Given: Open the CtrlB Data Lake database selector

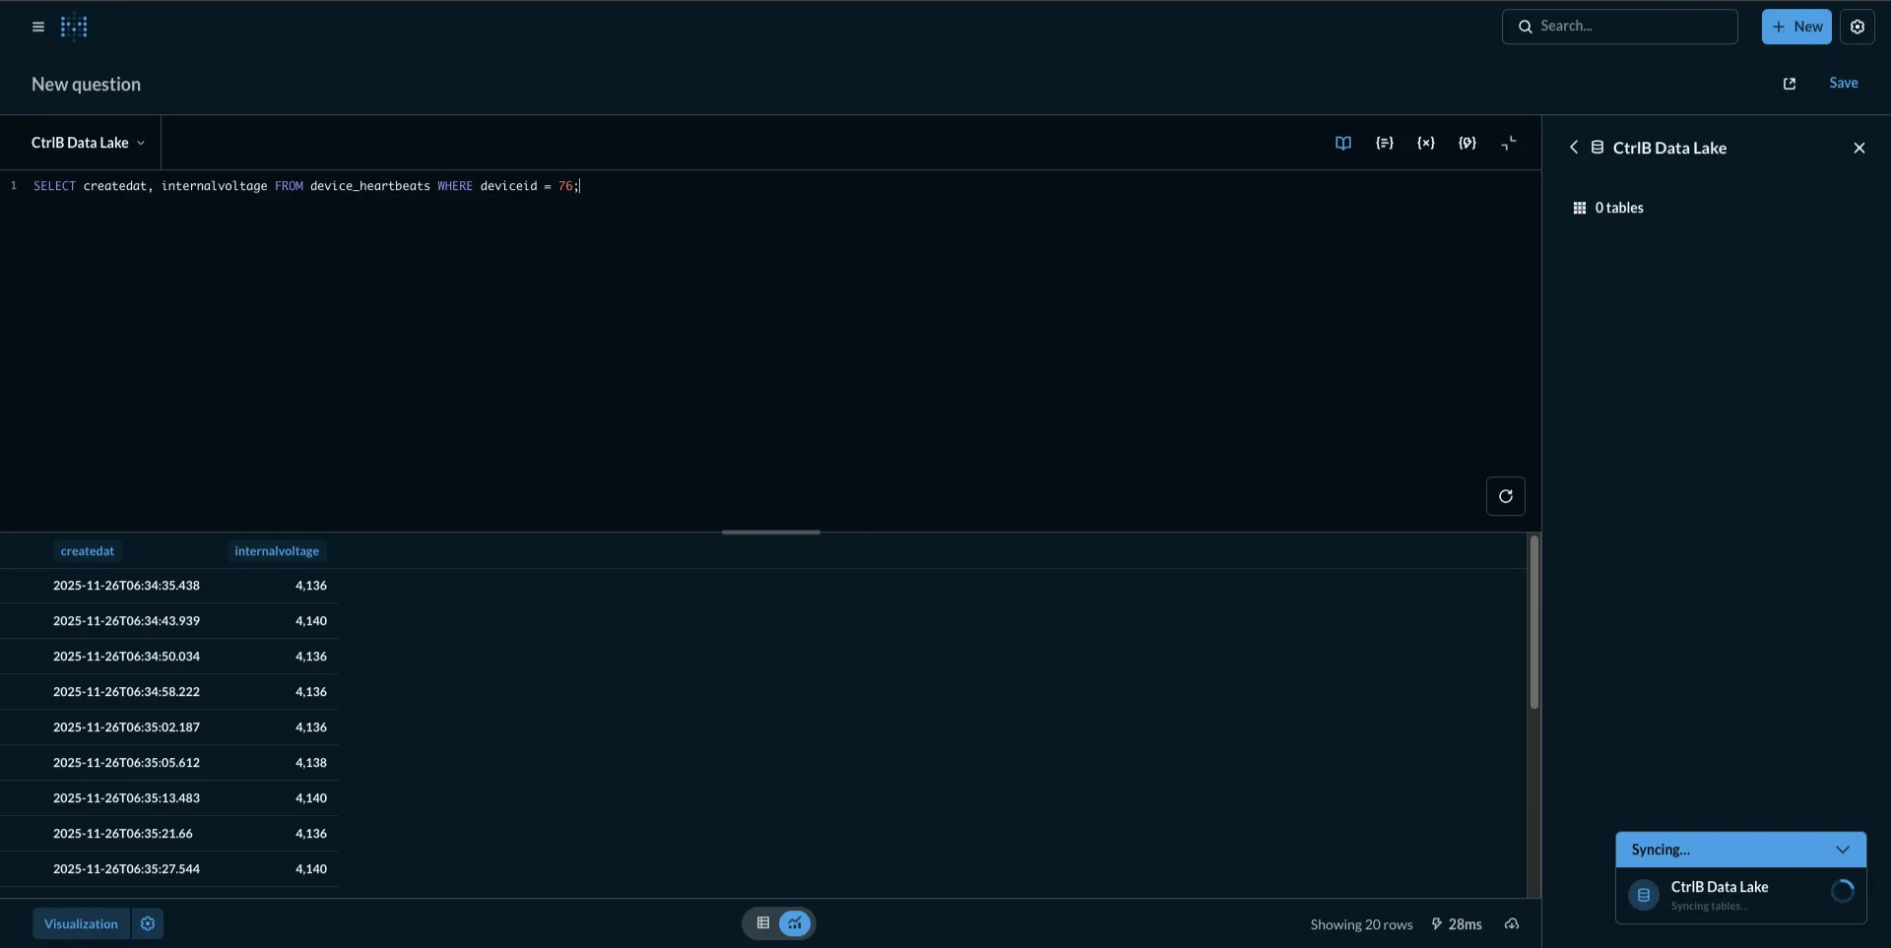Looking at the screenshot, I should (x=87, y=143).
